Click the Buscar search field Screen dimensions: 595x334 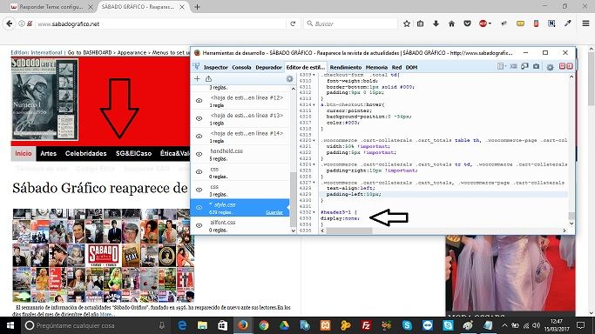350,23
